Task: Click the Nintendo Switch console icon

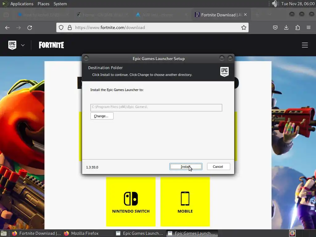Action: click(x=131, y=198)
